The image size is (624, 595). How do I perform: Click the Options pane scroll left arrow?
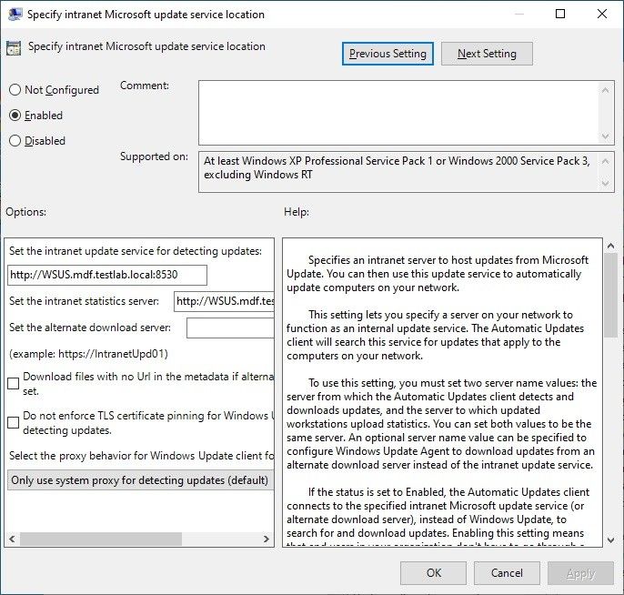tap(12, 540)
